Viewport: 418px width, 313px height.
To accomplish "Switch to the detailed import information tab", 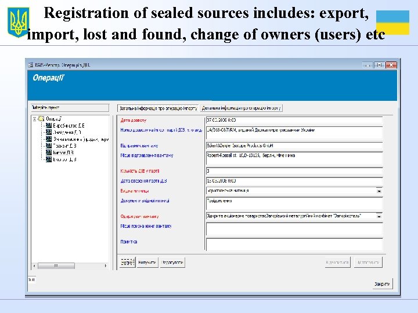I will (x=242, y=108).
